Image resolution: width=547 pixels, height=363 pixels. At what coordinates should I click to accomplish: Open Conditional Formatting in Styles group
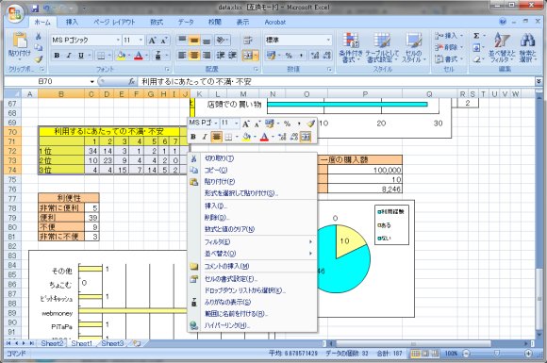[351, 47]
